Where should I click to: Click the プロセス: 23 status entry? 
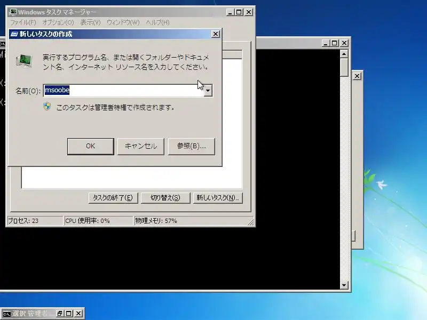35,221
